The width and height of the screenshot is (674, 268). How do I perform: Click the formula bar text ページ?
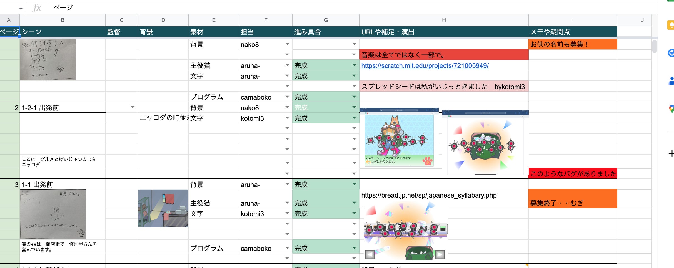[x=63, y=8]
